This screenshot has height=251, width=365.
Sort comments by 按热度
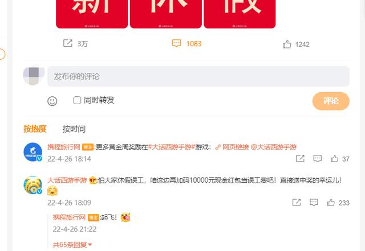[35, 129]
